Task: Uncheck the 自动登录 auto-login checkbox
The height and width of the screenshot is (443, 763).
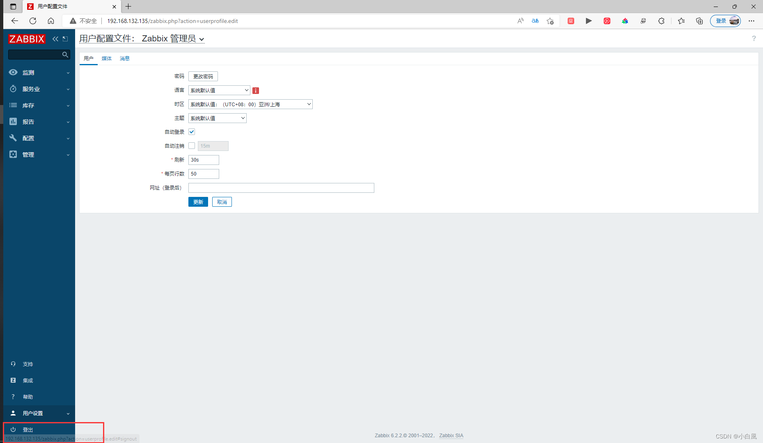Action: click(x=192, y=132)
